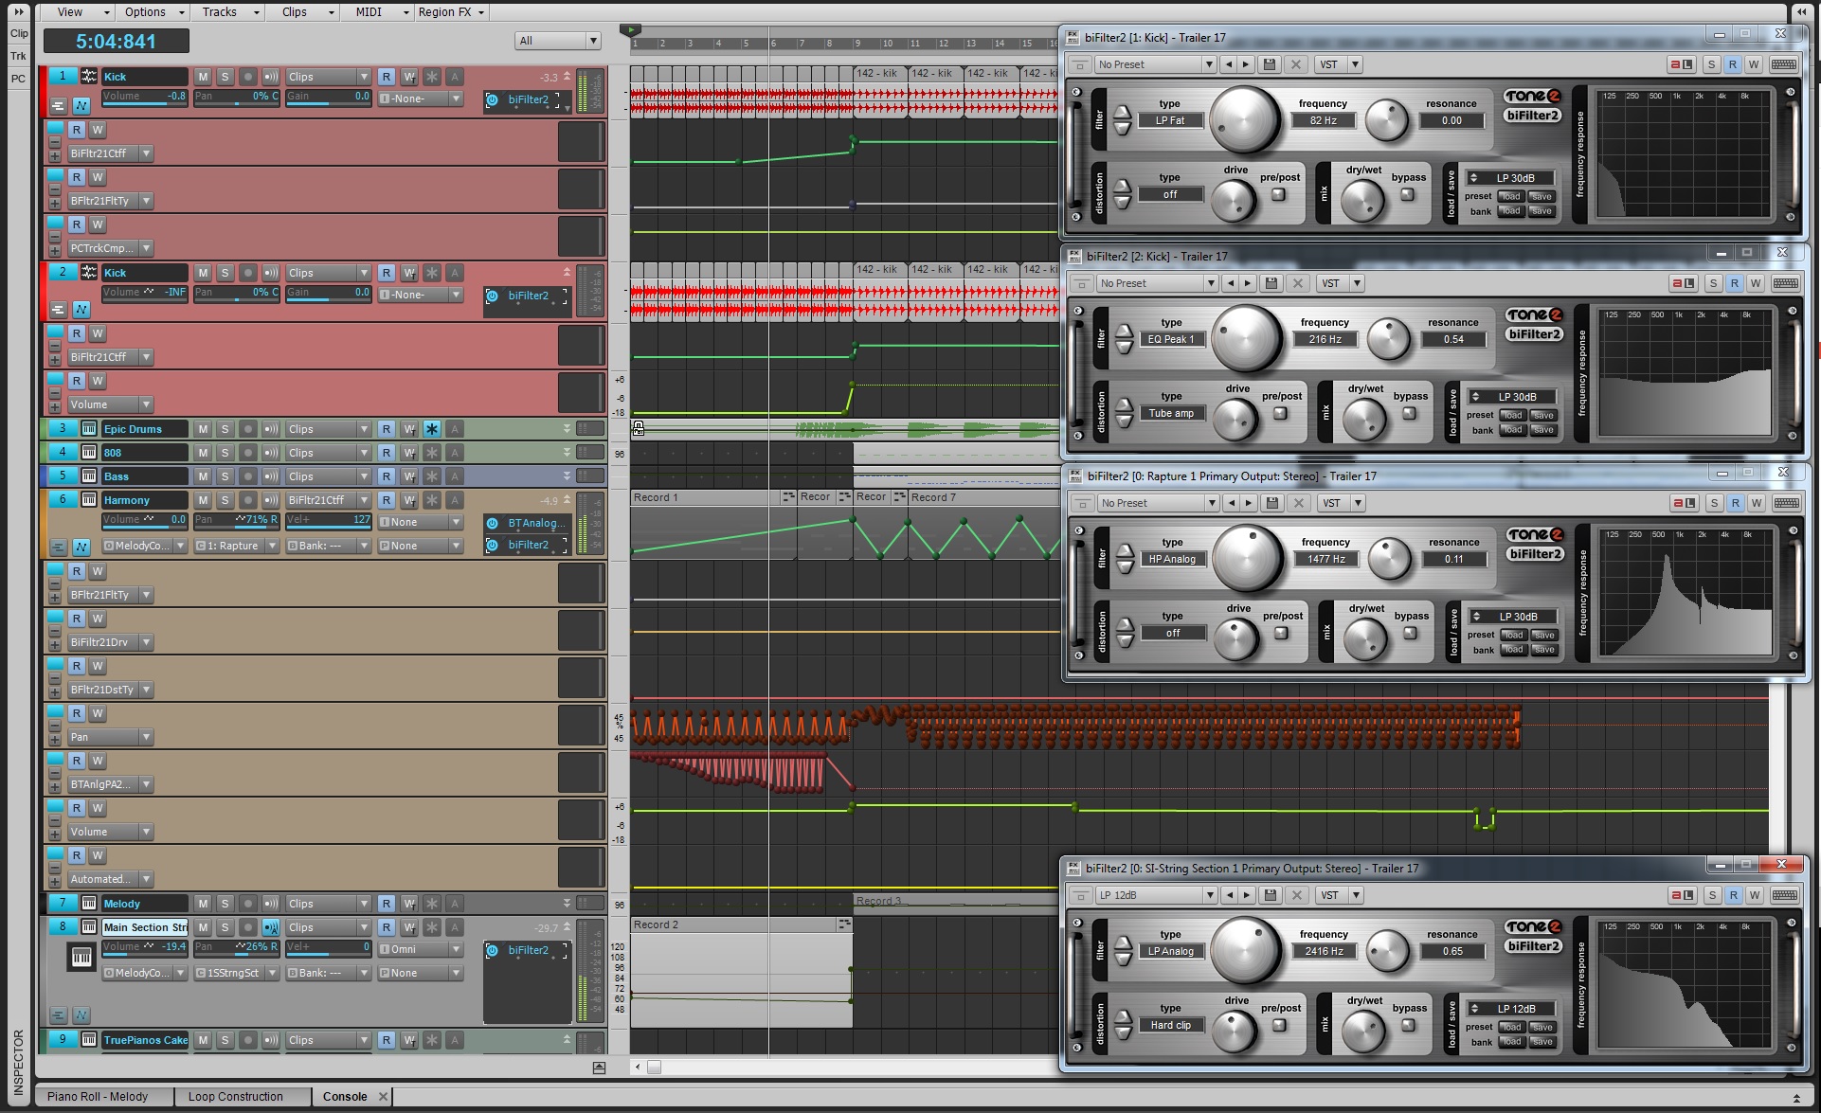Open 1: Rapture output dropdown on Harmony
The width and height of the screenshot is (1821, 1113).
click(x=236, y=547)
